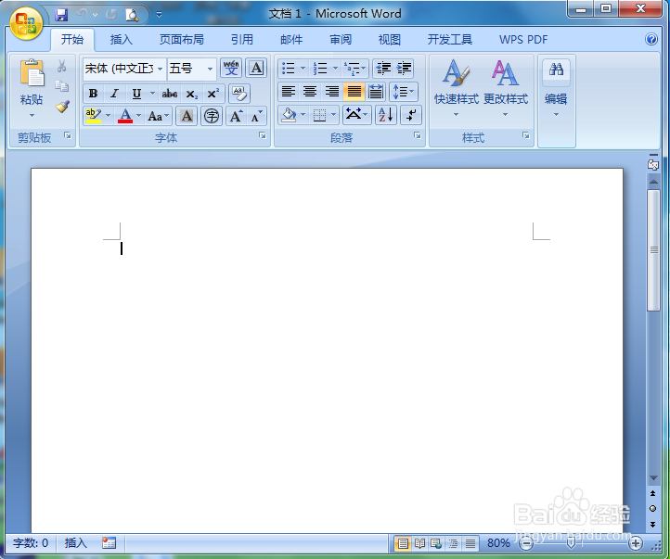Image resolution: width=670 pixels, height=559 pixels.
Task: Click the Paste clipboard icon
Action: tap(32, 72)
